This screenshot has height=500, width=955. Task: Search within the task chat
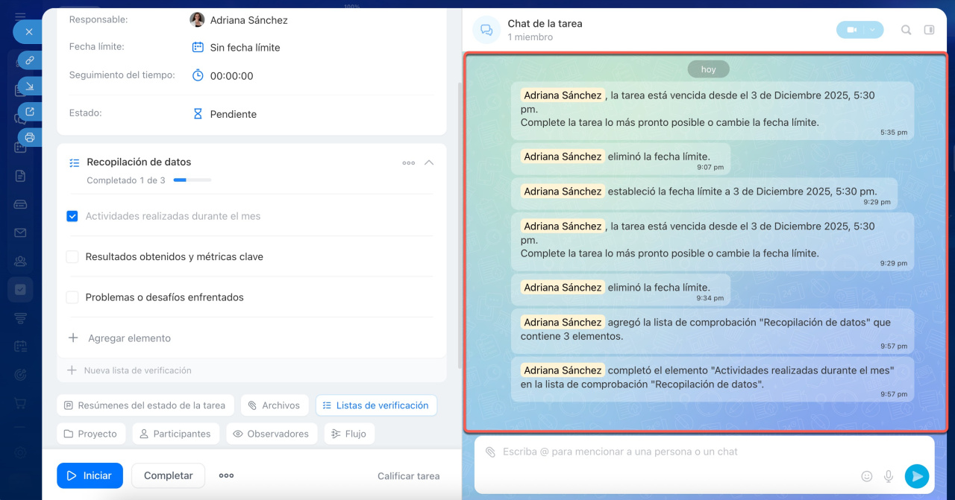click(906, 31)
